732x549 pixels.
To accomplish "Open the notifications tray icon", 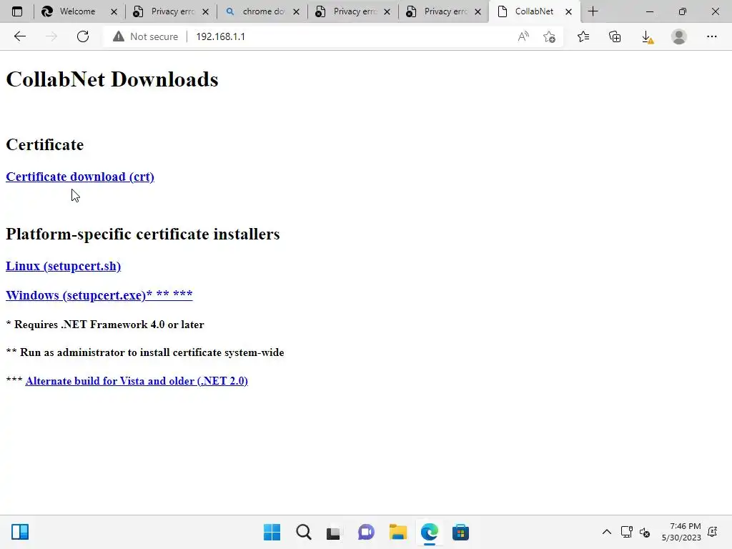I will [713, 532].
